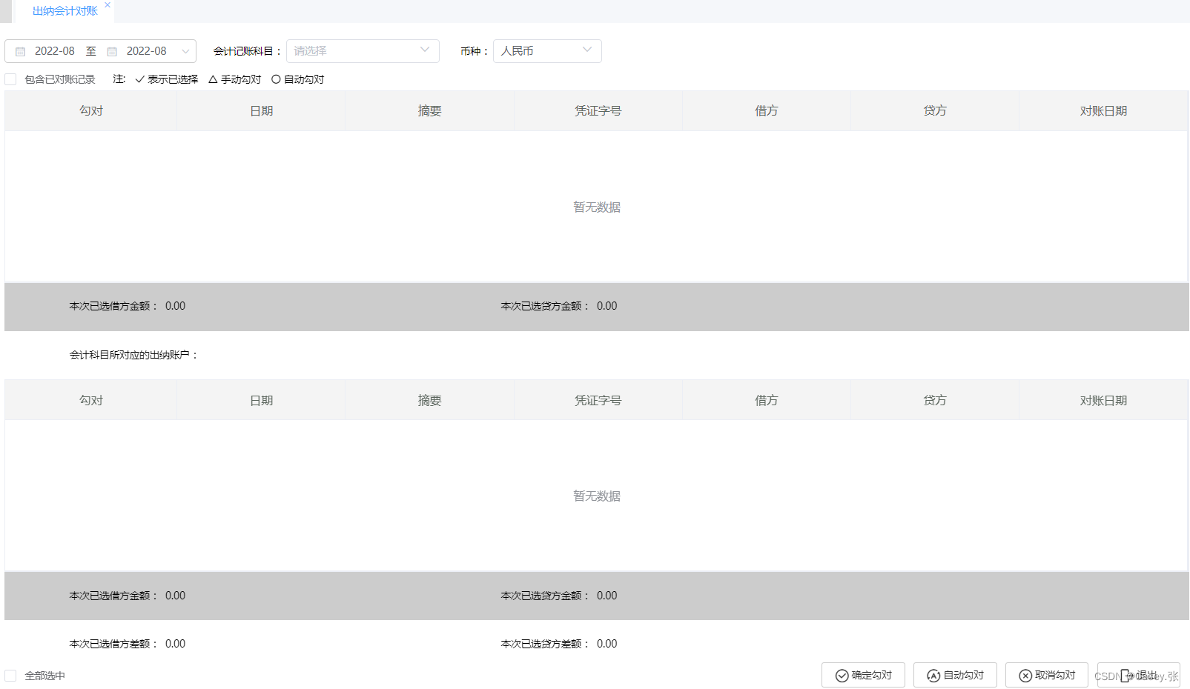Click 摘要 header in upper table
Screen dimensions: 1190x689
click(x=429, y=110)
